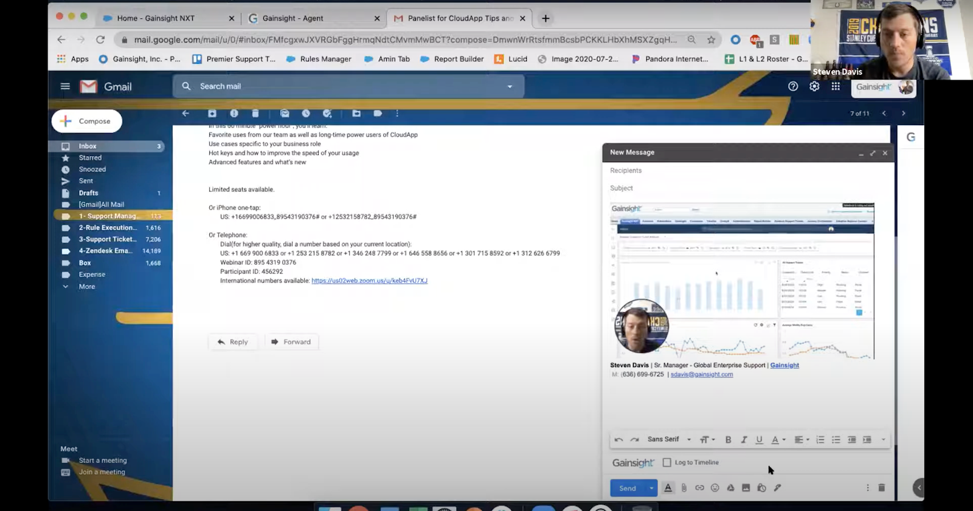This screenshot has height=511, width=973.
Task: Open compose More options three-dot menu
Action: click(x=868, y=488)
